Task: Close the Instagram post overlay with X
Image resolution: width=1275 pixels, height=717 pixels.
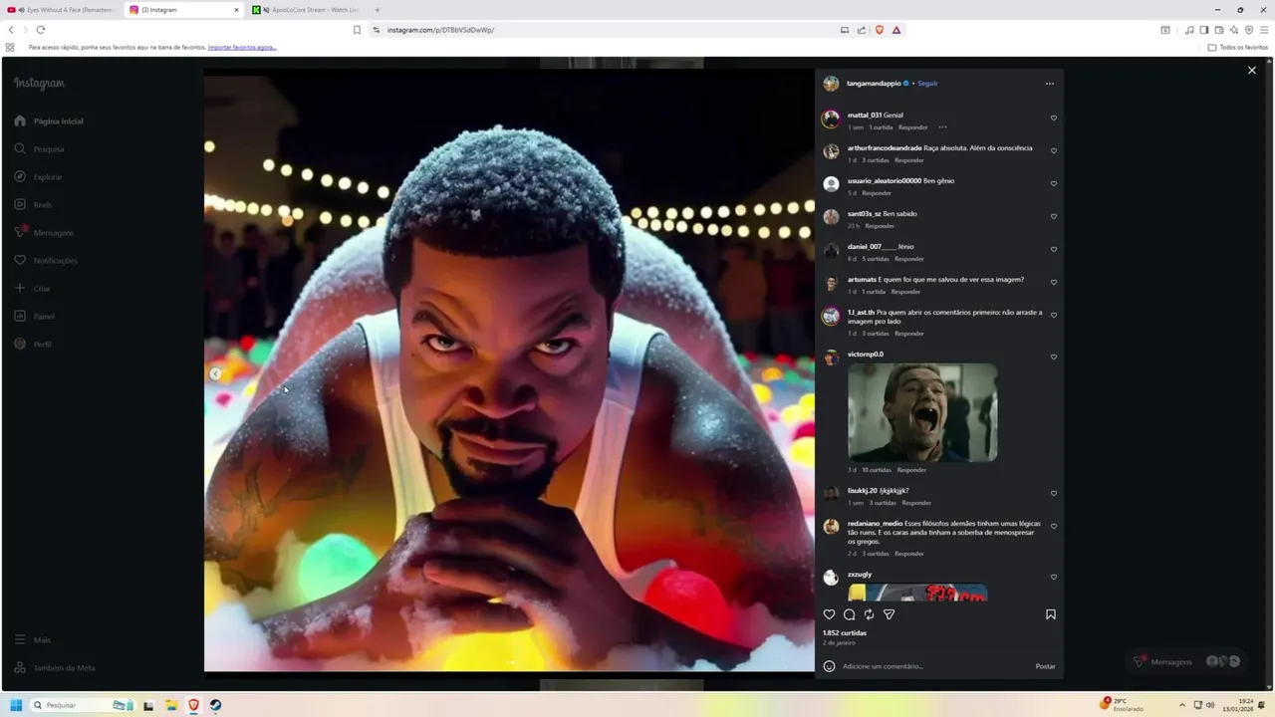Action: point(1252,71)
